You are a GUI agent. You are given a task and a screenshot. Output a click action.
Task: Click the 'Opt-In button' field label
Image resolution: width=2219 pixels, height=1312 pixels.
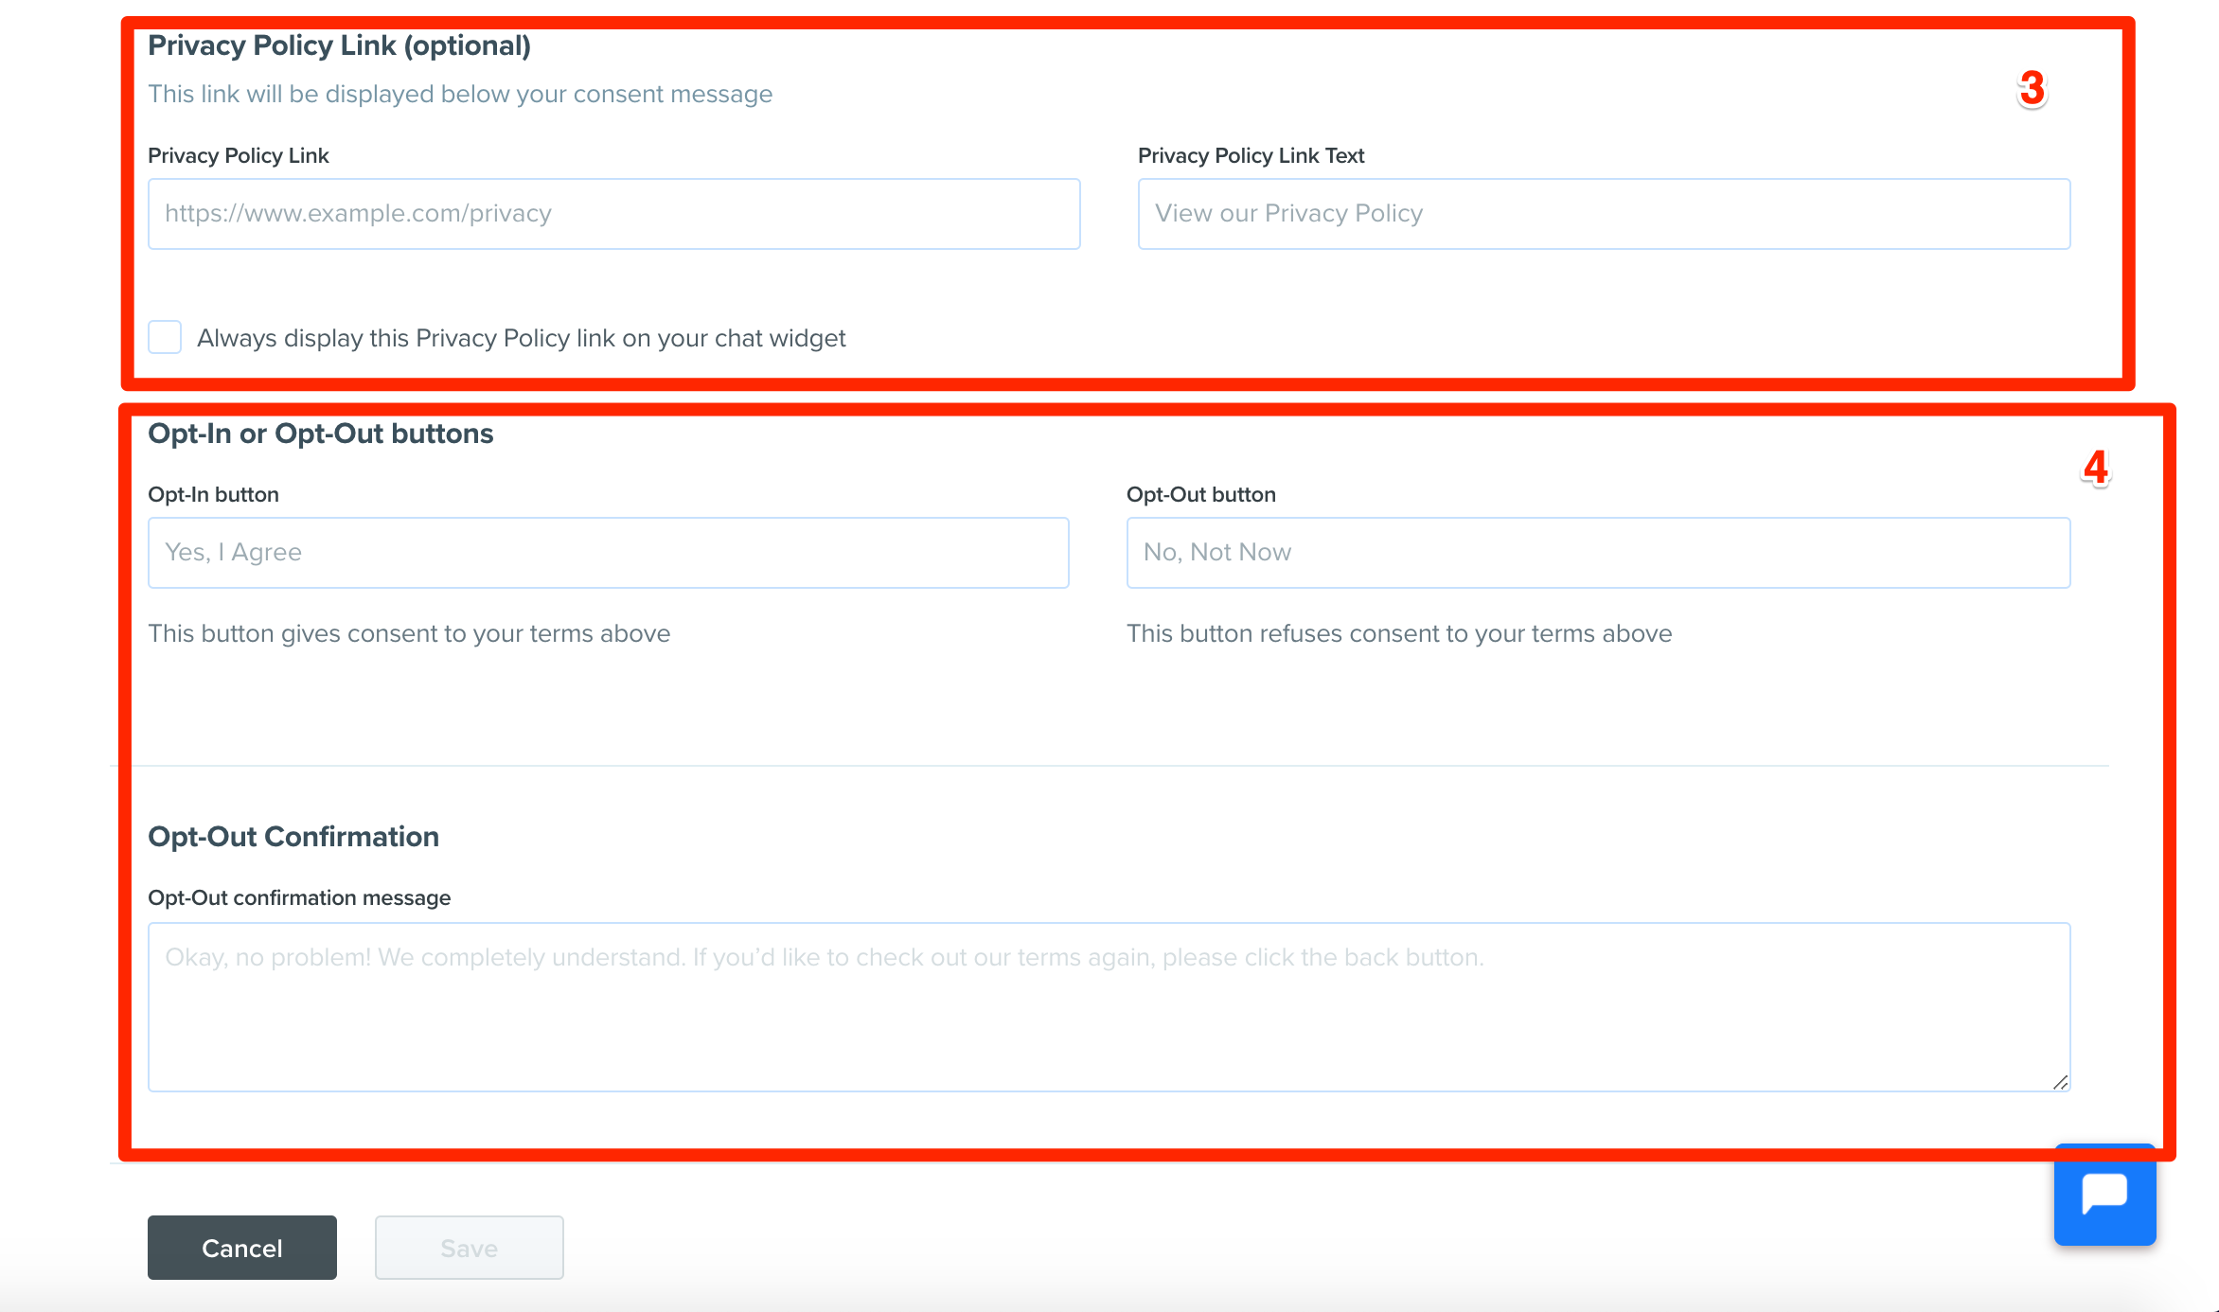(213, 494)
